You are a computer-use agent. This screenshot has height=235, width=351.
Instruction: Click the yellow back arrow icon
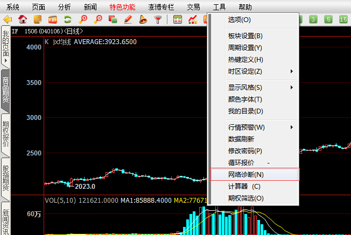[8, 20]
